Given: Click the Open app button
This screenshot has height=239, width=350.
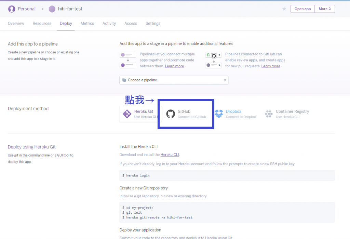Looking at the screenshot, I should tap(303, 9).
